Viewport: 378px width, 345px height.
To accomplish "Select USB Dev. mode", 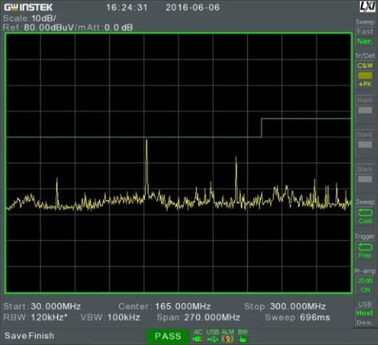I will point(364,322).
